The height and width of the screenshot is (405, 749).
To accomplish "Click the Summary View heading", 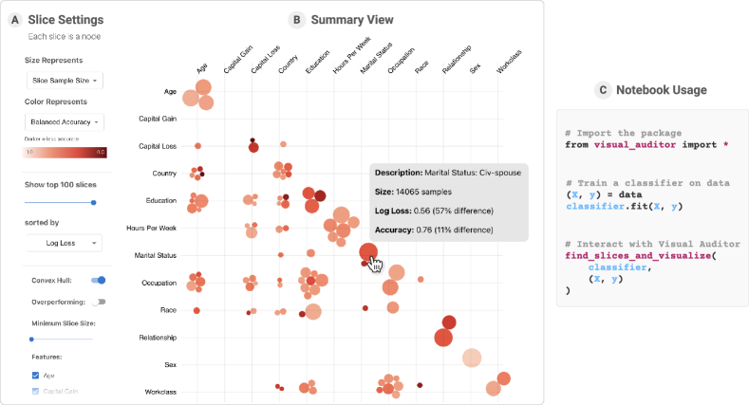I will (351, 19).
